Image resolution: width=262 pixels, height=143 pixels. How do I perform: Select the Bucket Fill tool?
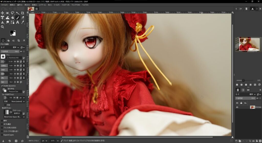tap(13, 18)
